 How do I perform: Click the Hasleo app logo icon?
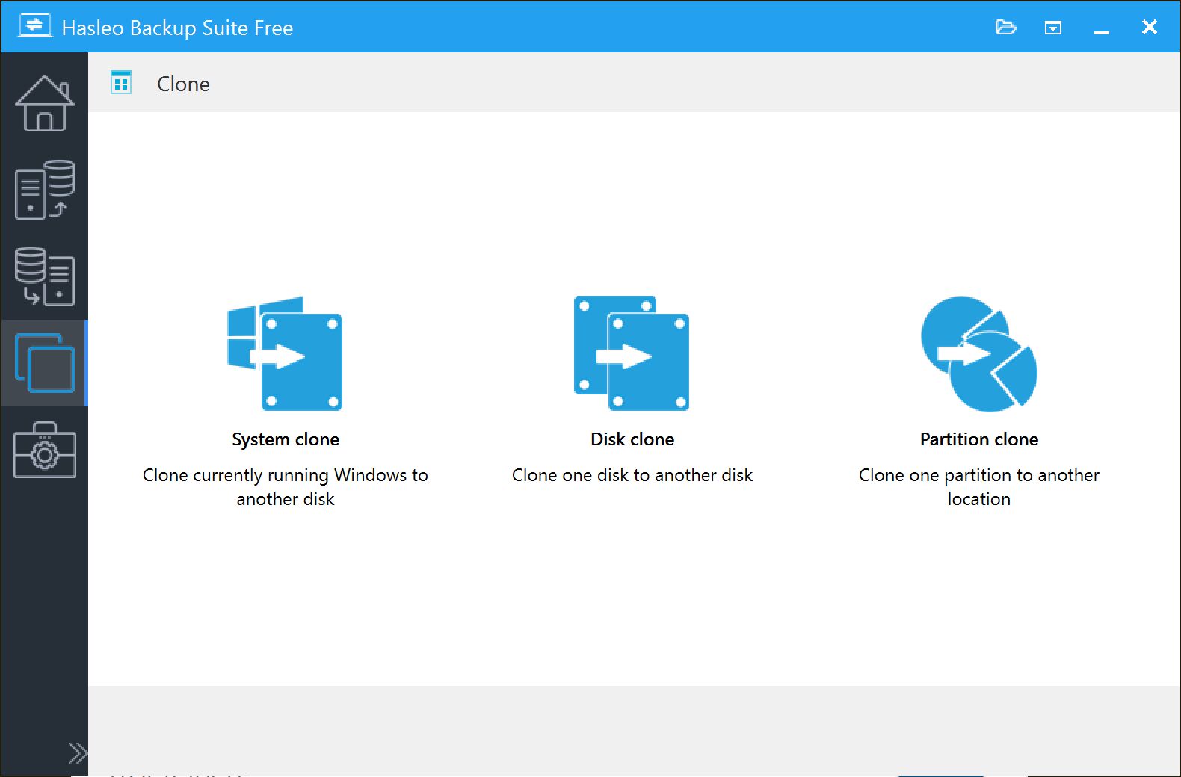pos(35,26)
